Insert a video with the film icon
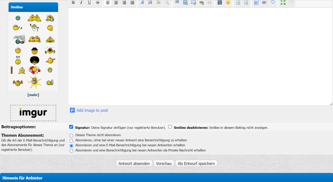 (x=220, y=3)
